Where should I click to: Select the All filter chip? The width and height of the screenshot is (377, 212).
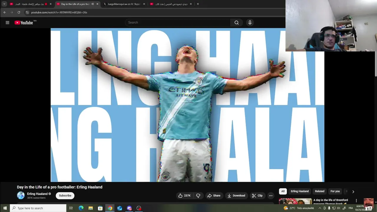click(283, 191)
